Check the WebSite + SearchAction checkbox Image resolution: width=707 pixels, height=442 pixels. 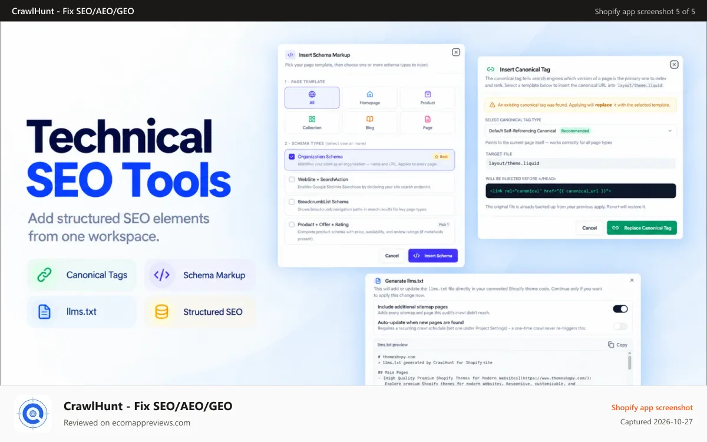[292, 179]
